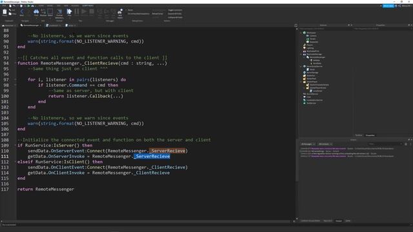Click the Properties filter search field
Image resolution: width=413 pixels, height=232 pixels.
[383, 28]
